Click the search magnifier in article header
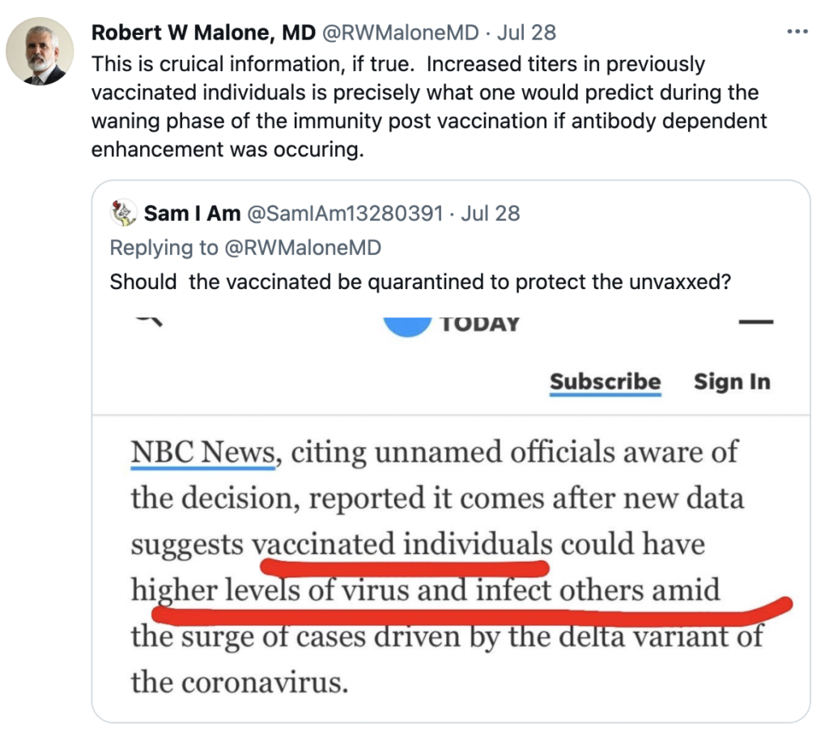 (x=149, y=321)
